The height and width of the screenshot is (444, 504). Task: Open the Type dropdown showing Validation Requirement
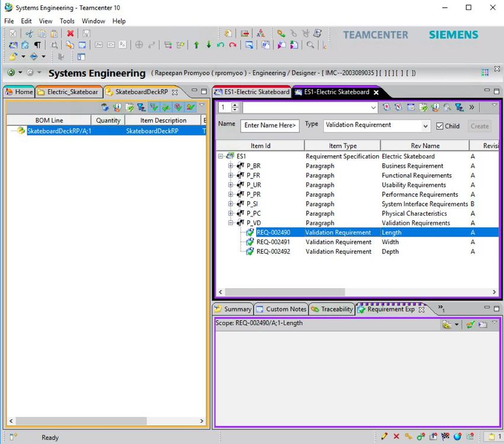[x=425, y=126]
